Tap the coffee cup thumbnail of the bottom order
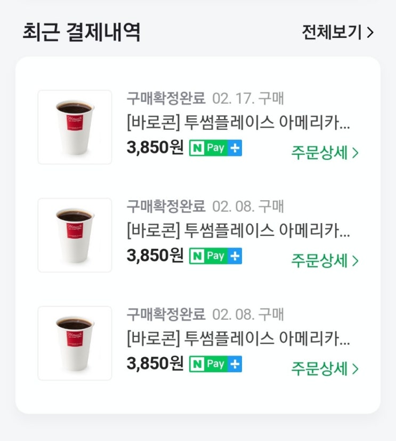The width and height of the screenshot is (396, 441). pyautogui.click(x=75, y=343)
